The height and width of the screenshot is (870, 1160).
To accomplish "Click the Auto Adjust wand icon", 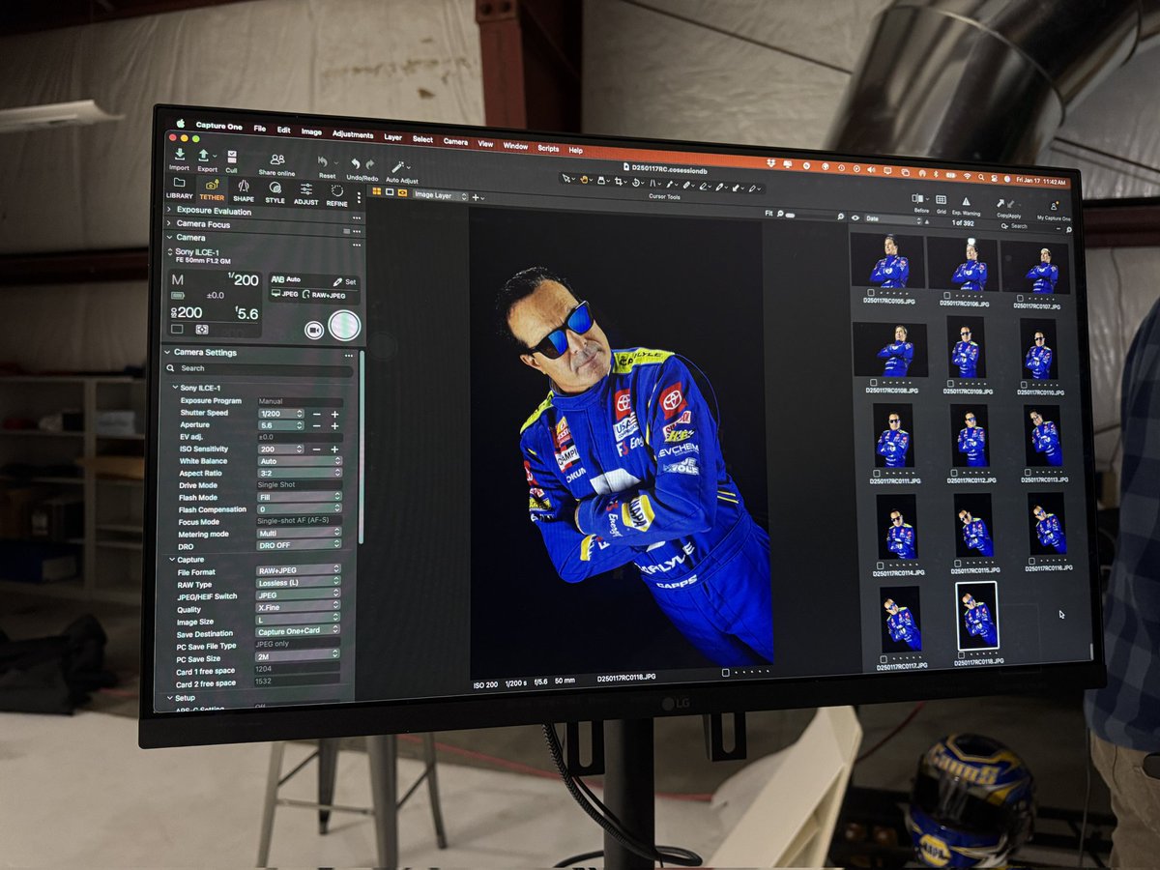I will coord(397,166).
